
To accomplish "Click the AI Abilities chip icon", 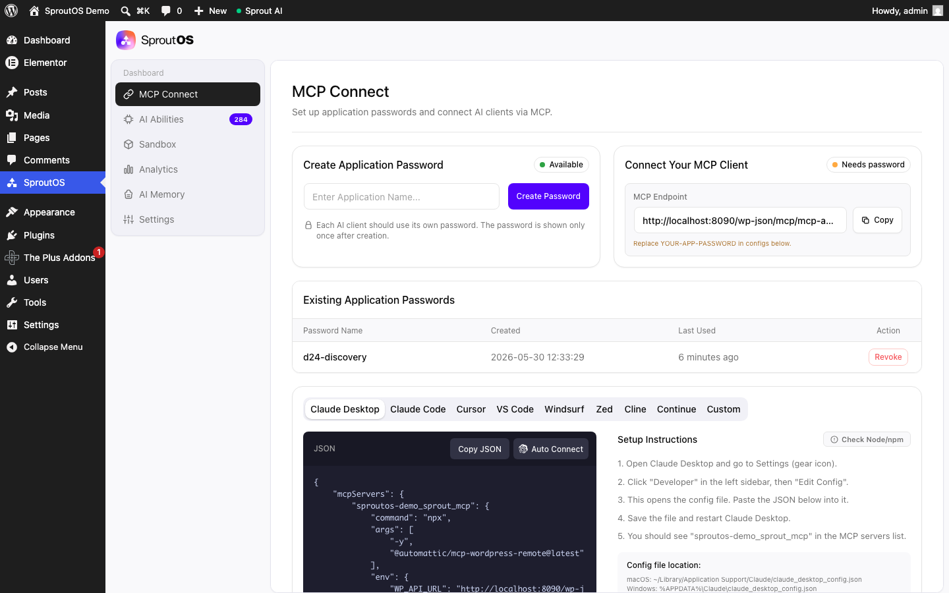I will 129,119.
